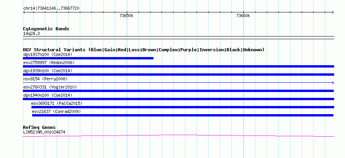This screenshot has height=158, width=345.
Task: Click the LIN52|NM_001024674 gene label
Action: pos(44,132)
